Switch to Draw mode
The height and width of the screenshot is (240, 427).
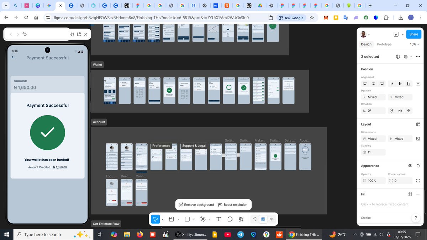(x=255, y=219)
